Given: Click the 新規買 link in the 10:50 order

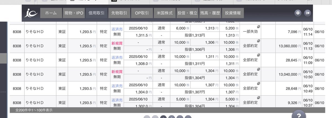Looking at the screenshot, I should click(117, 71).
